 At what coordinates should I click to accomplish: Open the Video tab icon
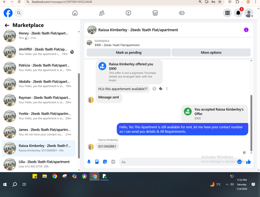(x=128, y=13)
